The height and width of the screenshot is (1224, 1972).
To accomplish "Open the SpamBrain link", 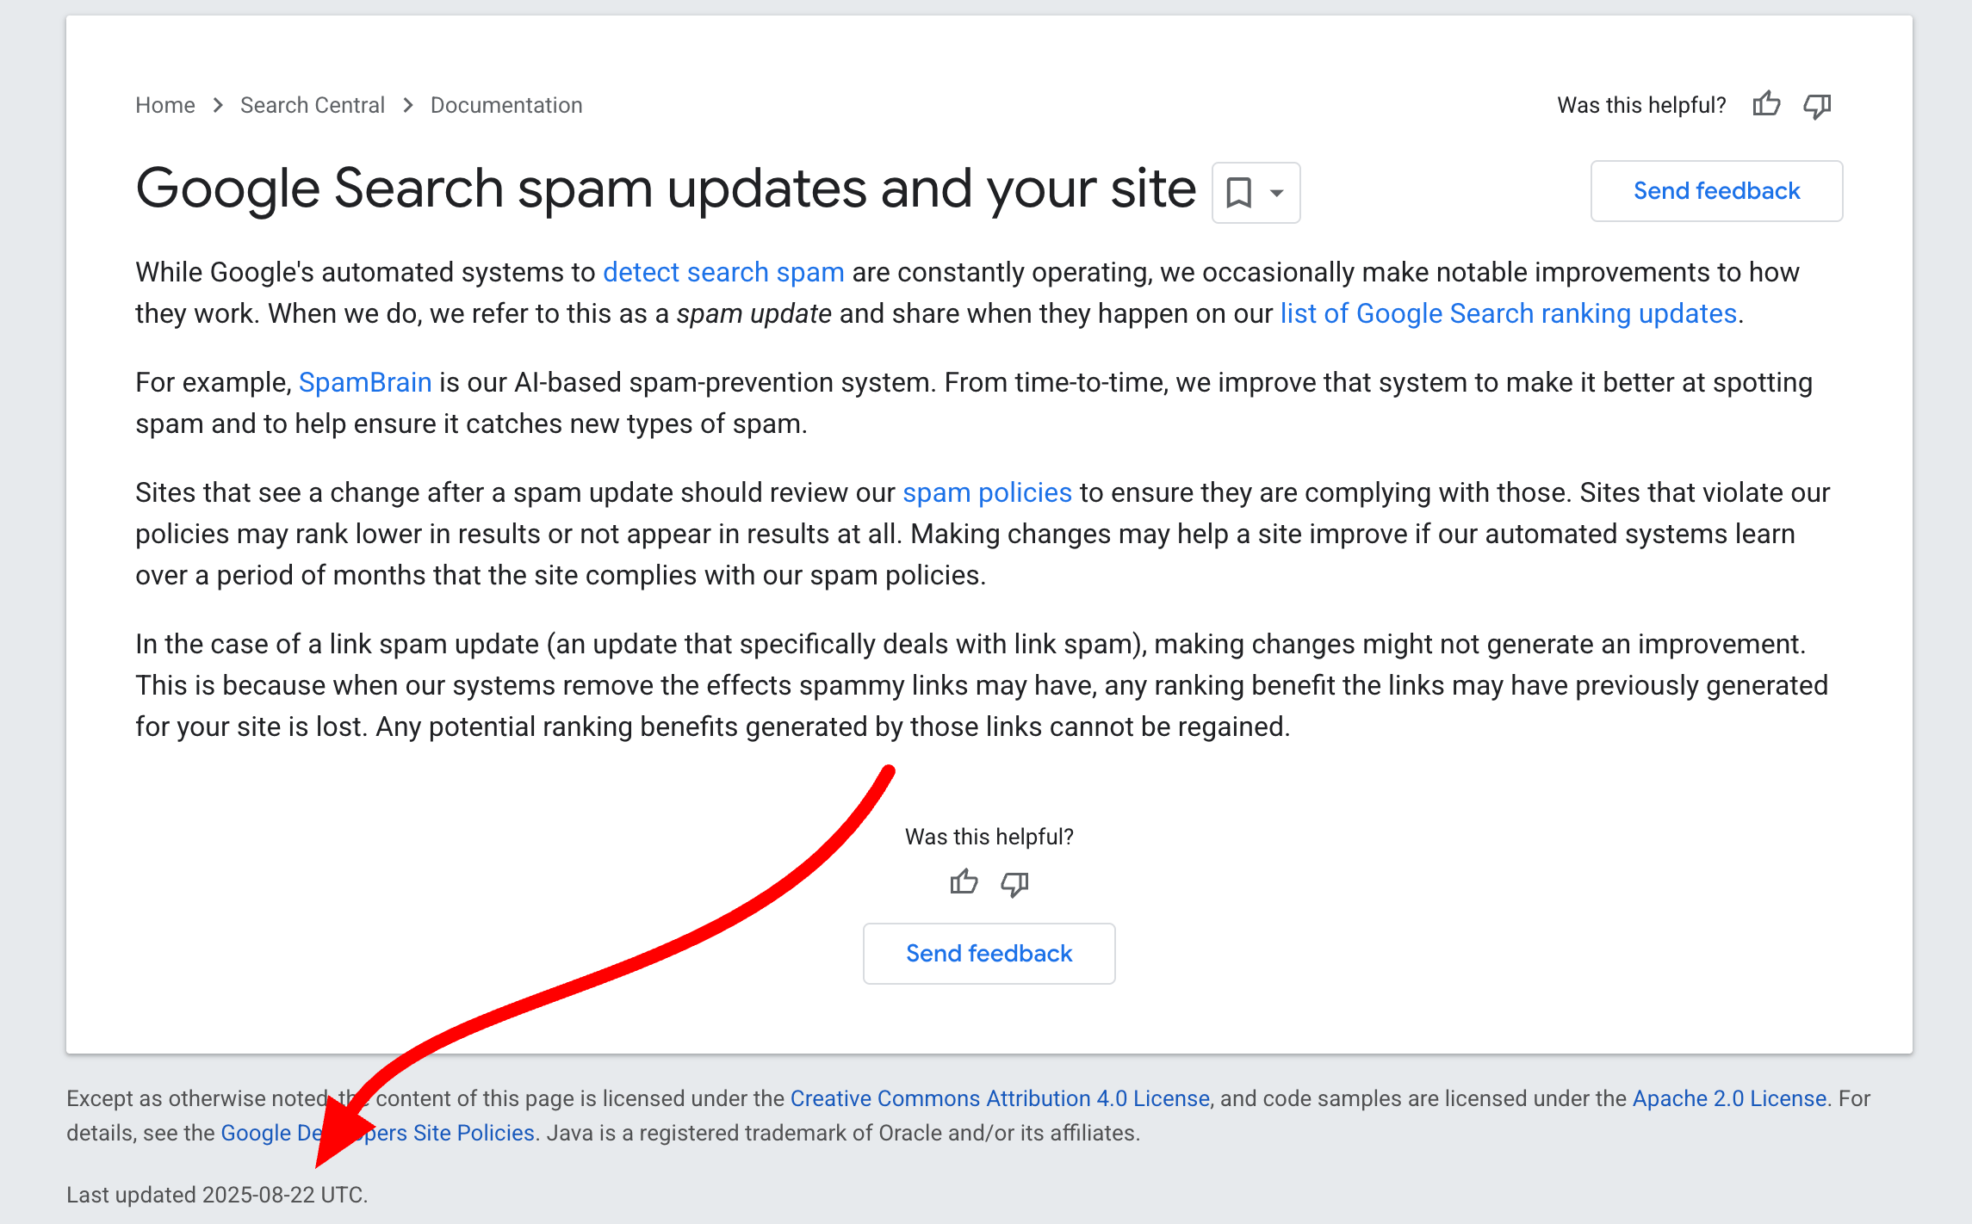I will point(366,381).
